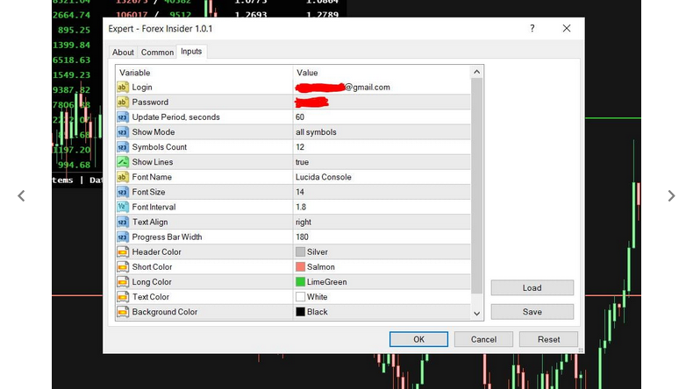Image resolution: width=693 pixels, height=389 pixels.
Task: Click the Symbols Count row icon
Action: pos(123,147)
